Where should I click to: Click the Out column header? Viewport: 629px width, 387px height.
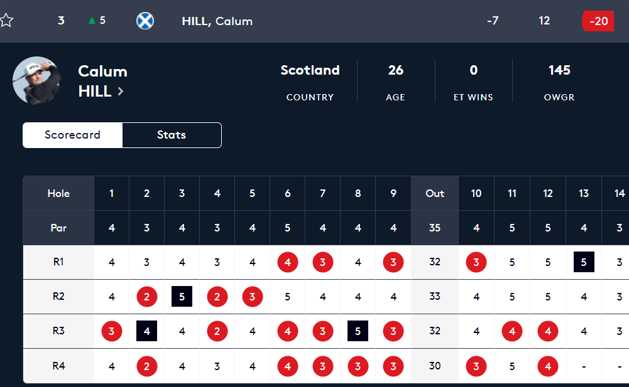pos(435,193)
